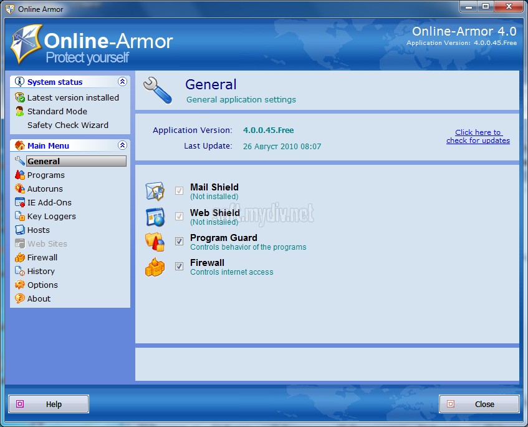Image resolution: width=528 pixels, height=427 pixels.
Task: Click the Last Update date value
Action: coord(282,146)
